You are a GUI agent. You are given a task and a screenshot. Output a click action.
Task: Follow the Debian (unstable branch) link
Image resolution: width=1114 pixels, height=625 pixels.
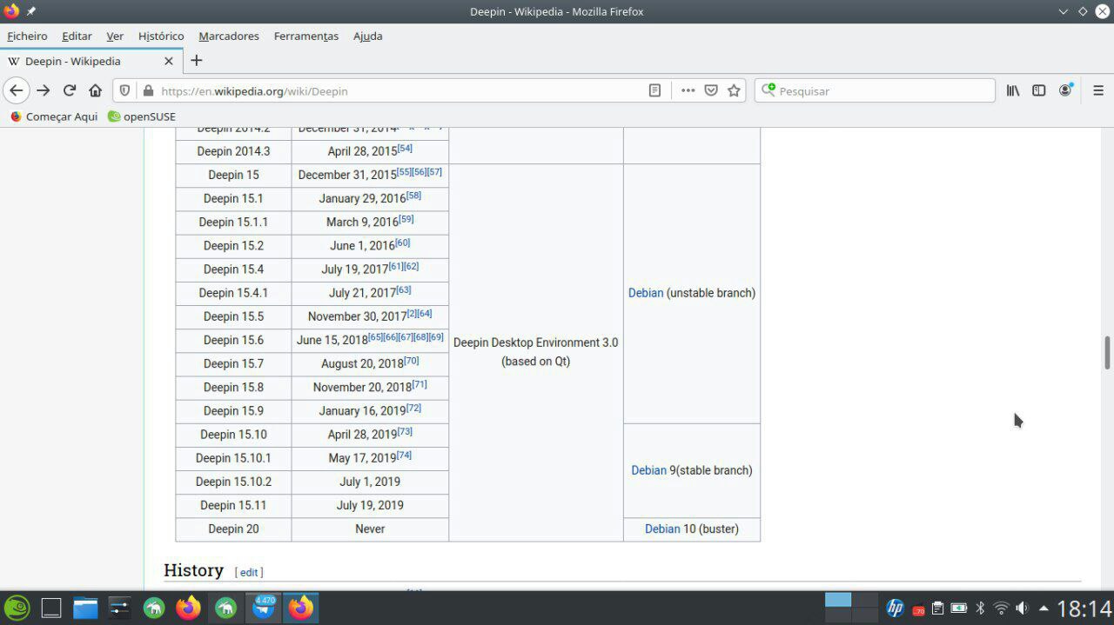click(x=646, y=293)
